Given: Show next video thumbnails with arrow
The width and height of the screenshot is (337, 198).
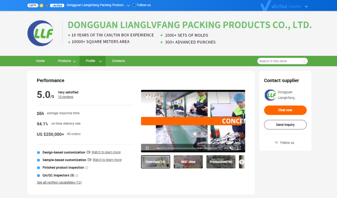Looking at the screenshot, I should [242, 162].
